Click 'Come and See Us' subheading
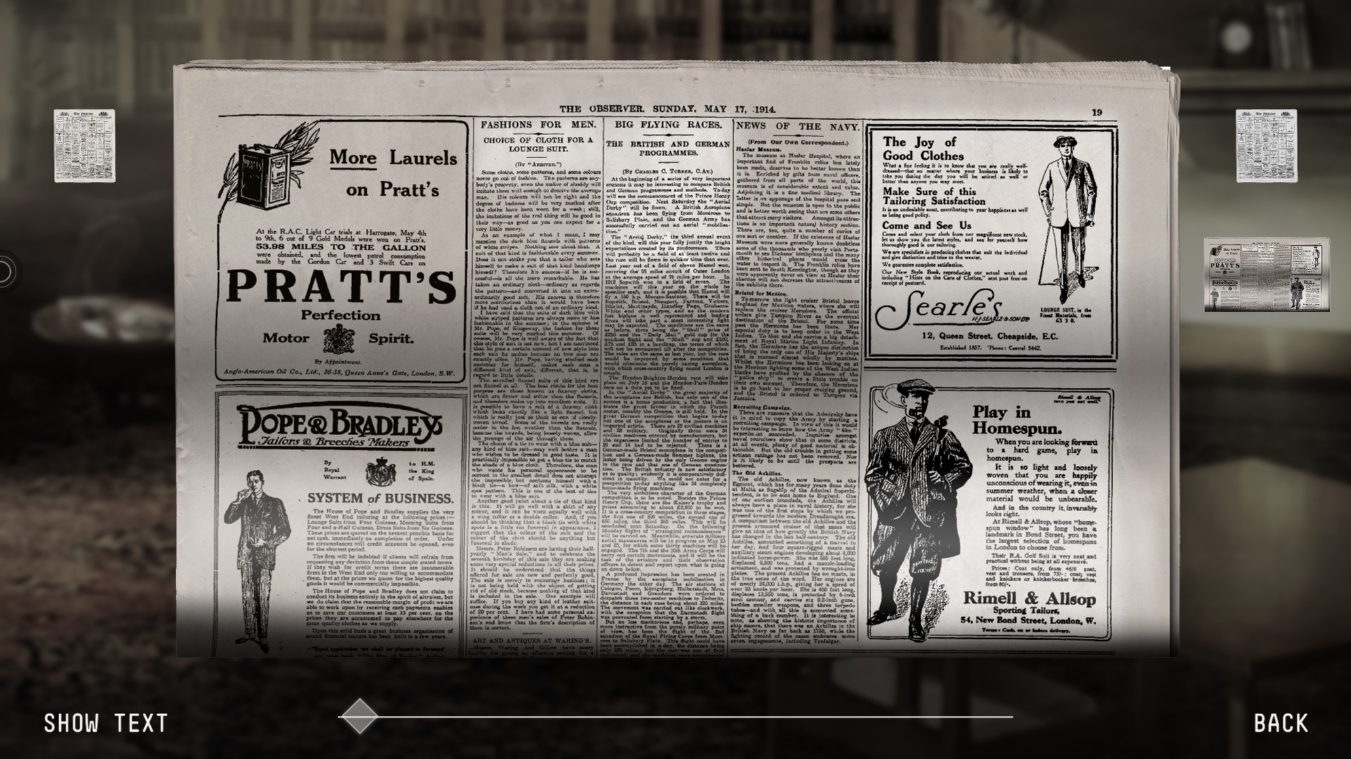Screen dimensions: 1351x759 [x=927, y=225]
